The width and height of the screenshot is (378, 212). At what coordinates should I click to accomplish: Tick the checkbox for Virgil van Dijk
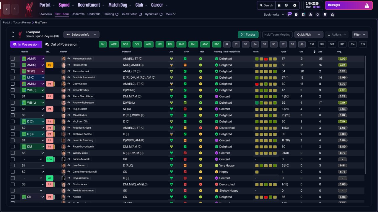[13, 121]
